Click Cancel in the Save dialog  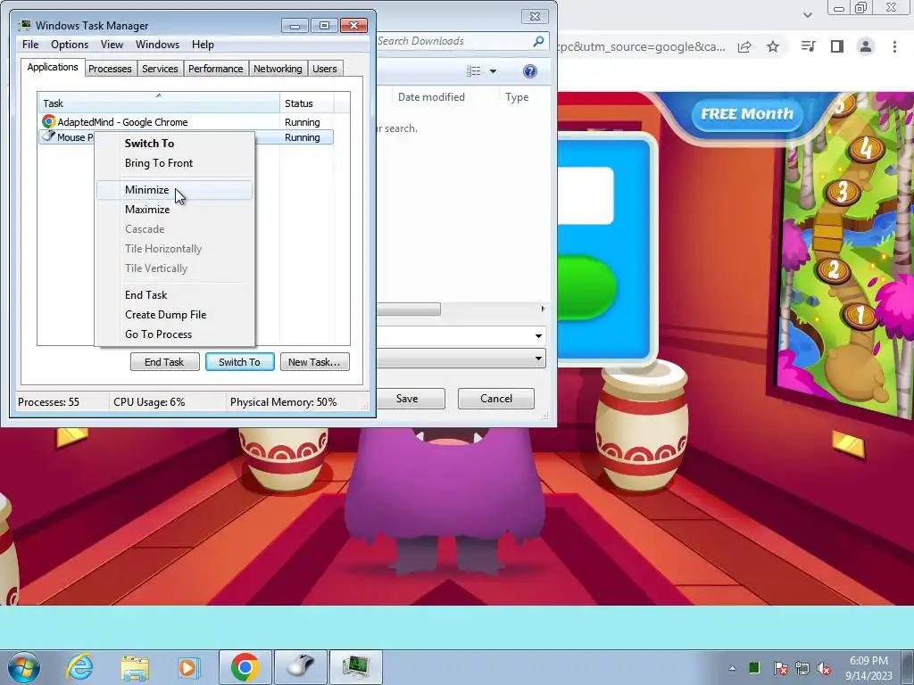pos(496,399)
